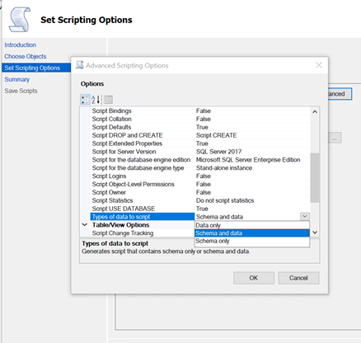Screen dimensions: 361x343
Task: Confirm with the OK button
Action: pyautogui.click(x=254, y=278)
